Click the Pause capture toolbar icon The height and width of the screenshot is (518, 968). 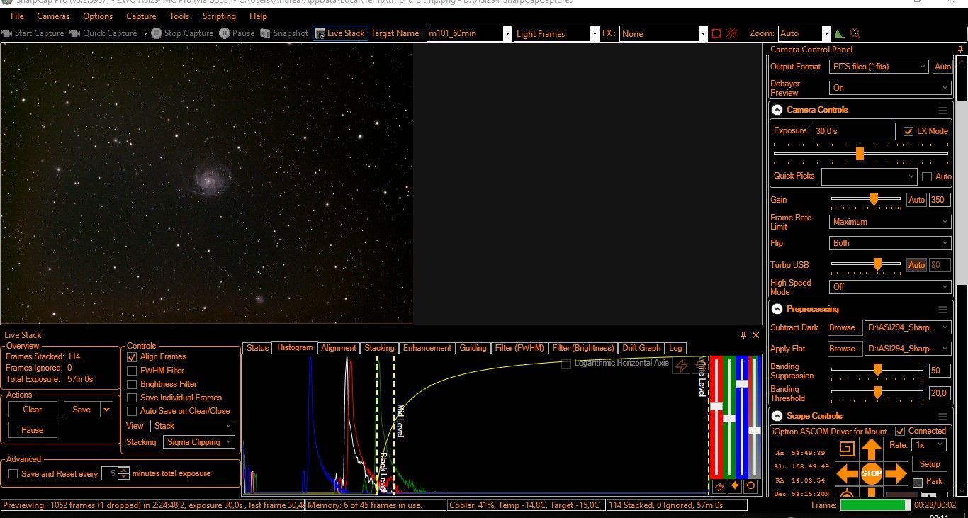click(x=224, y=33)
